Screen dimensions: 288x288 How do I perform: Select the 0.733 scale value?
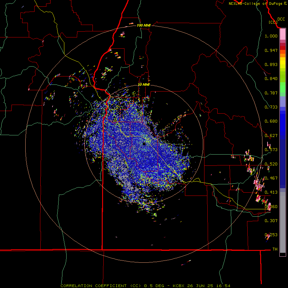pyautogui.click(x=271, y=107)
